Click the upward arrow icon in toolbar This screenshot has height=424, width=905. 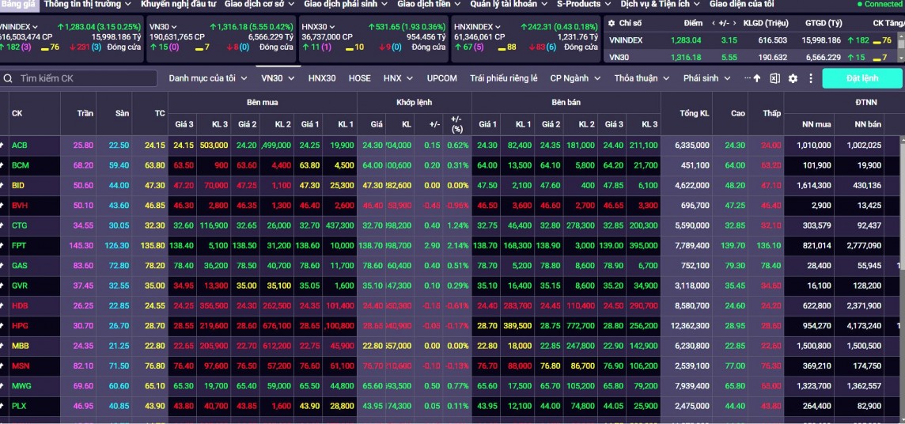(x=757, y=78)
